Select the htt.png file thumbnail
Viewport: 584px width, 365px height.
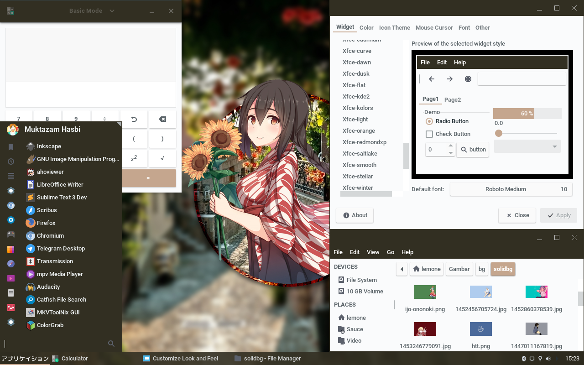click(481, 329)
